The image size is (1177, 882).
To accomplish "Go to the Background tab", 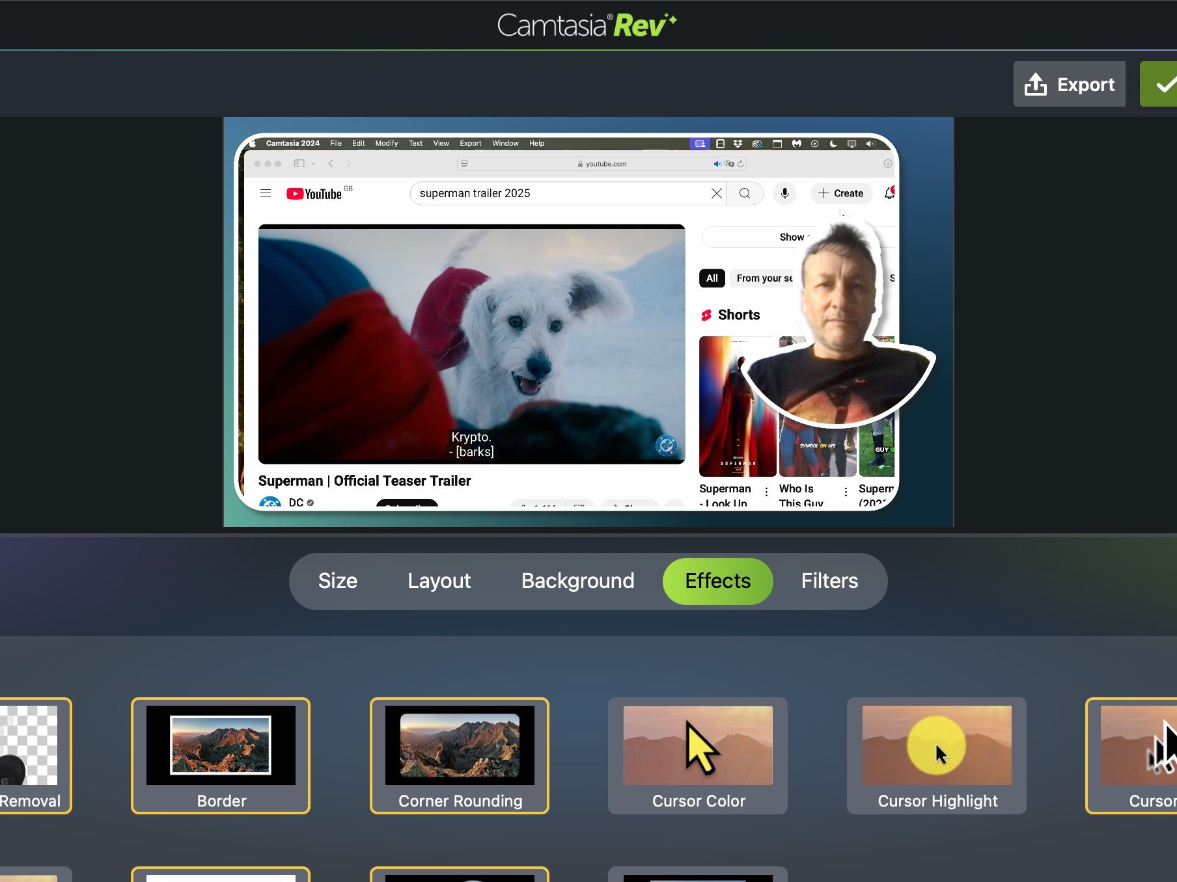I will coord(578,581).
